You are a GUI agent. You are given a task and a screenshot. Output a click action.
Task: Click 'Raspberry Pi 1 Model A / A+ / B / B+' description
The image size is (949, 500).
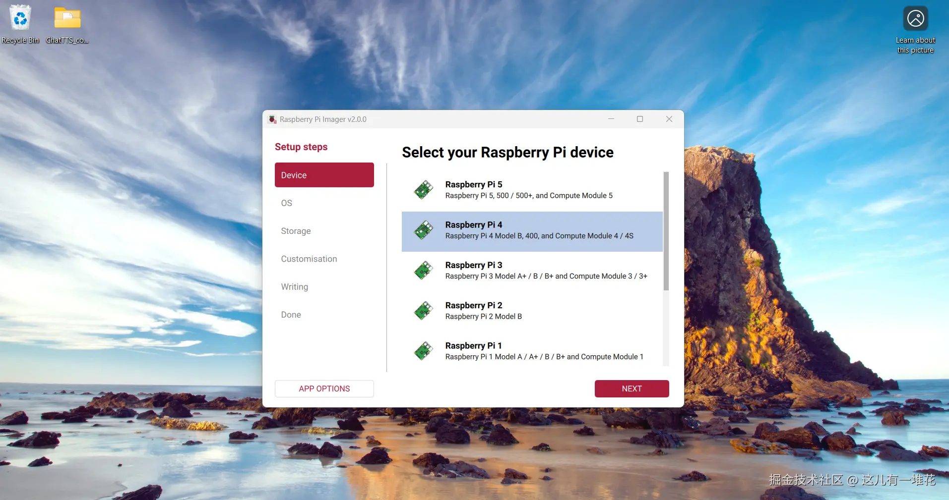tap(544, 357)
